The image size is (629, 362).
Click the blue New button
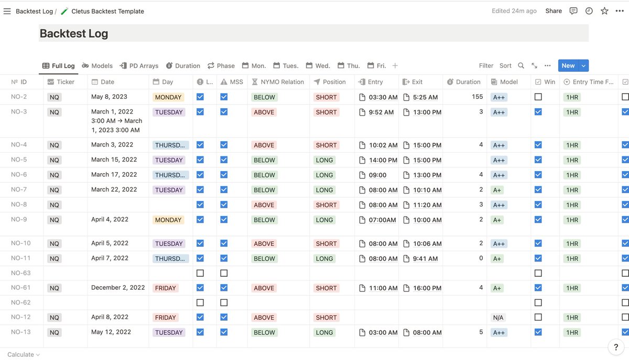(568, 65)
